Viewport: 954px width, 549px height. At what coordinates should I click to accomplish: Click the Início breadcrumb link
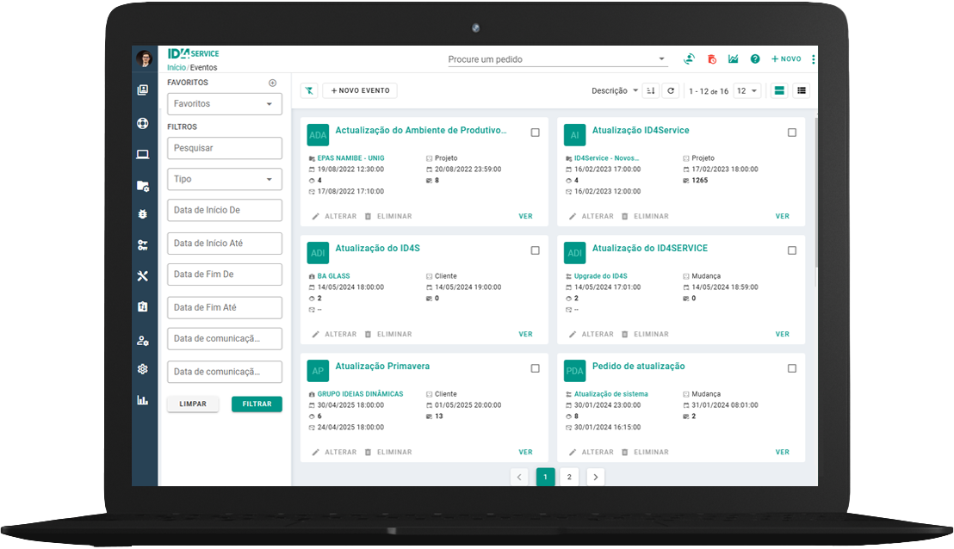[177, 67]
